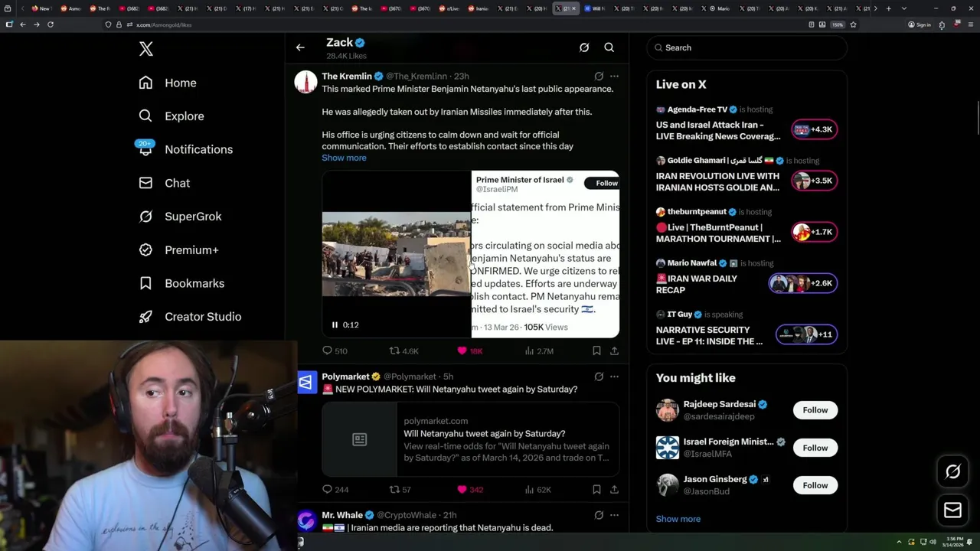Click the Creator Studio rocket icon

(x=145, y=317)
